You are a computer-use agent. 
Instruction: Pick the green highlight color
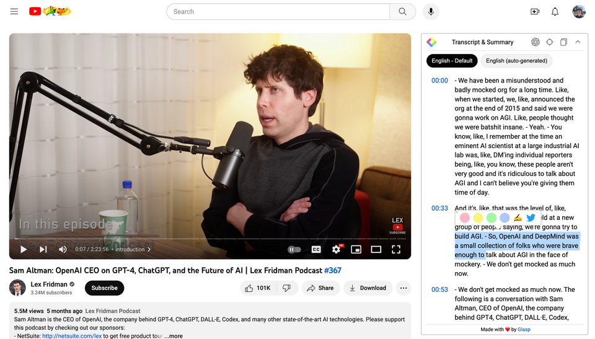click(x=491, y=218)
